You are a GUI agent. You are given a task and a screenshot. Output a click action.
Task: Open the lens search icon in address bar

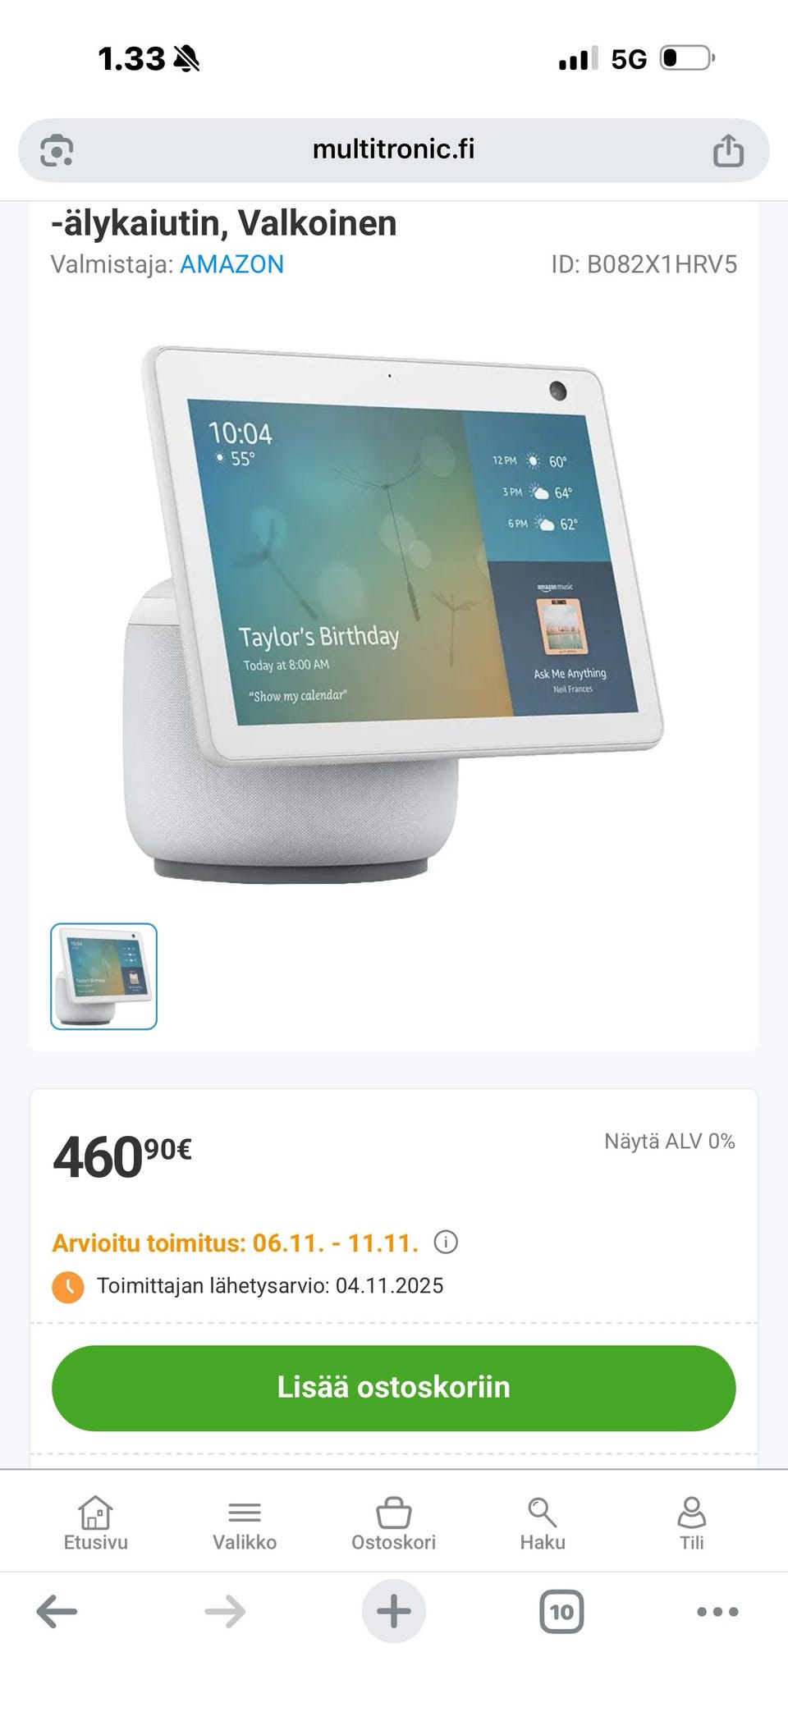click(57, 150)
